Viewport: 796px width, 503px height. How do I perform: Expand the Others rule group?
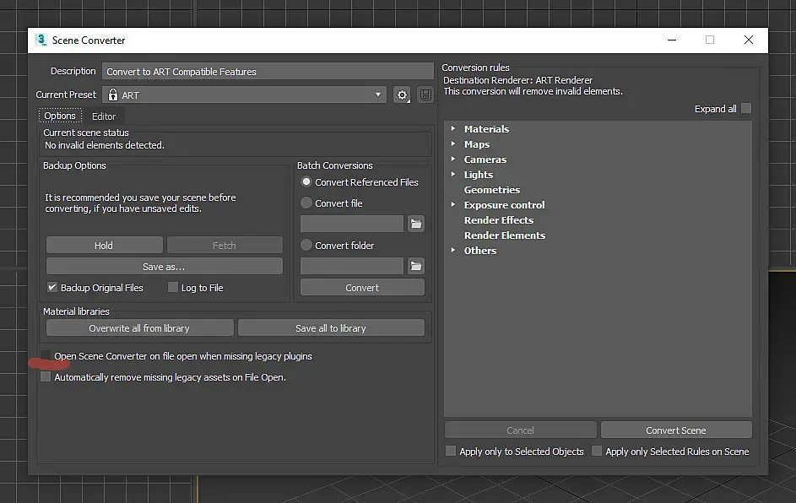(452, 250)
